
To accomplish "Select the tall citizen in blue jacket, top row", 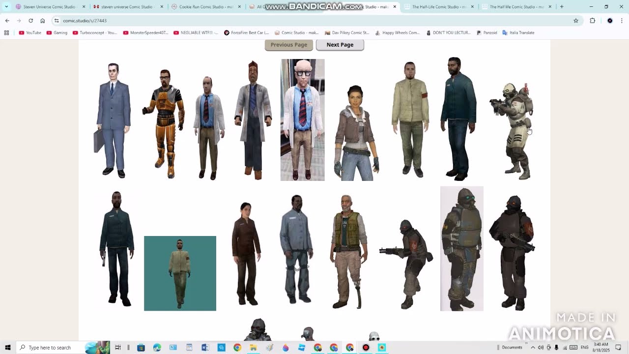I will [457, 119].
